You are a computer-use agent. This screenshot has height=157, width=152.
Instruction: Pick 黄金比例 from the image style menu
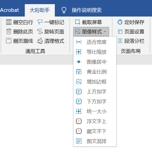click(95, 72)
